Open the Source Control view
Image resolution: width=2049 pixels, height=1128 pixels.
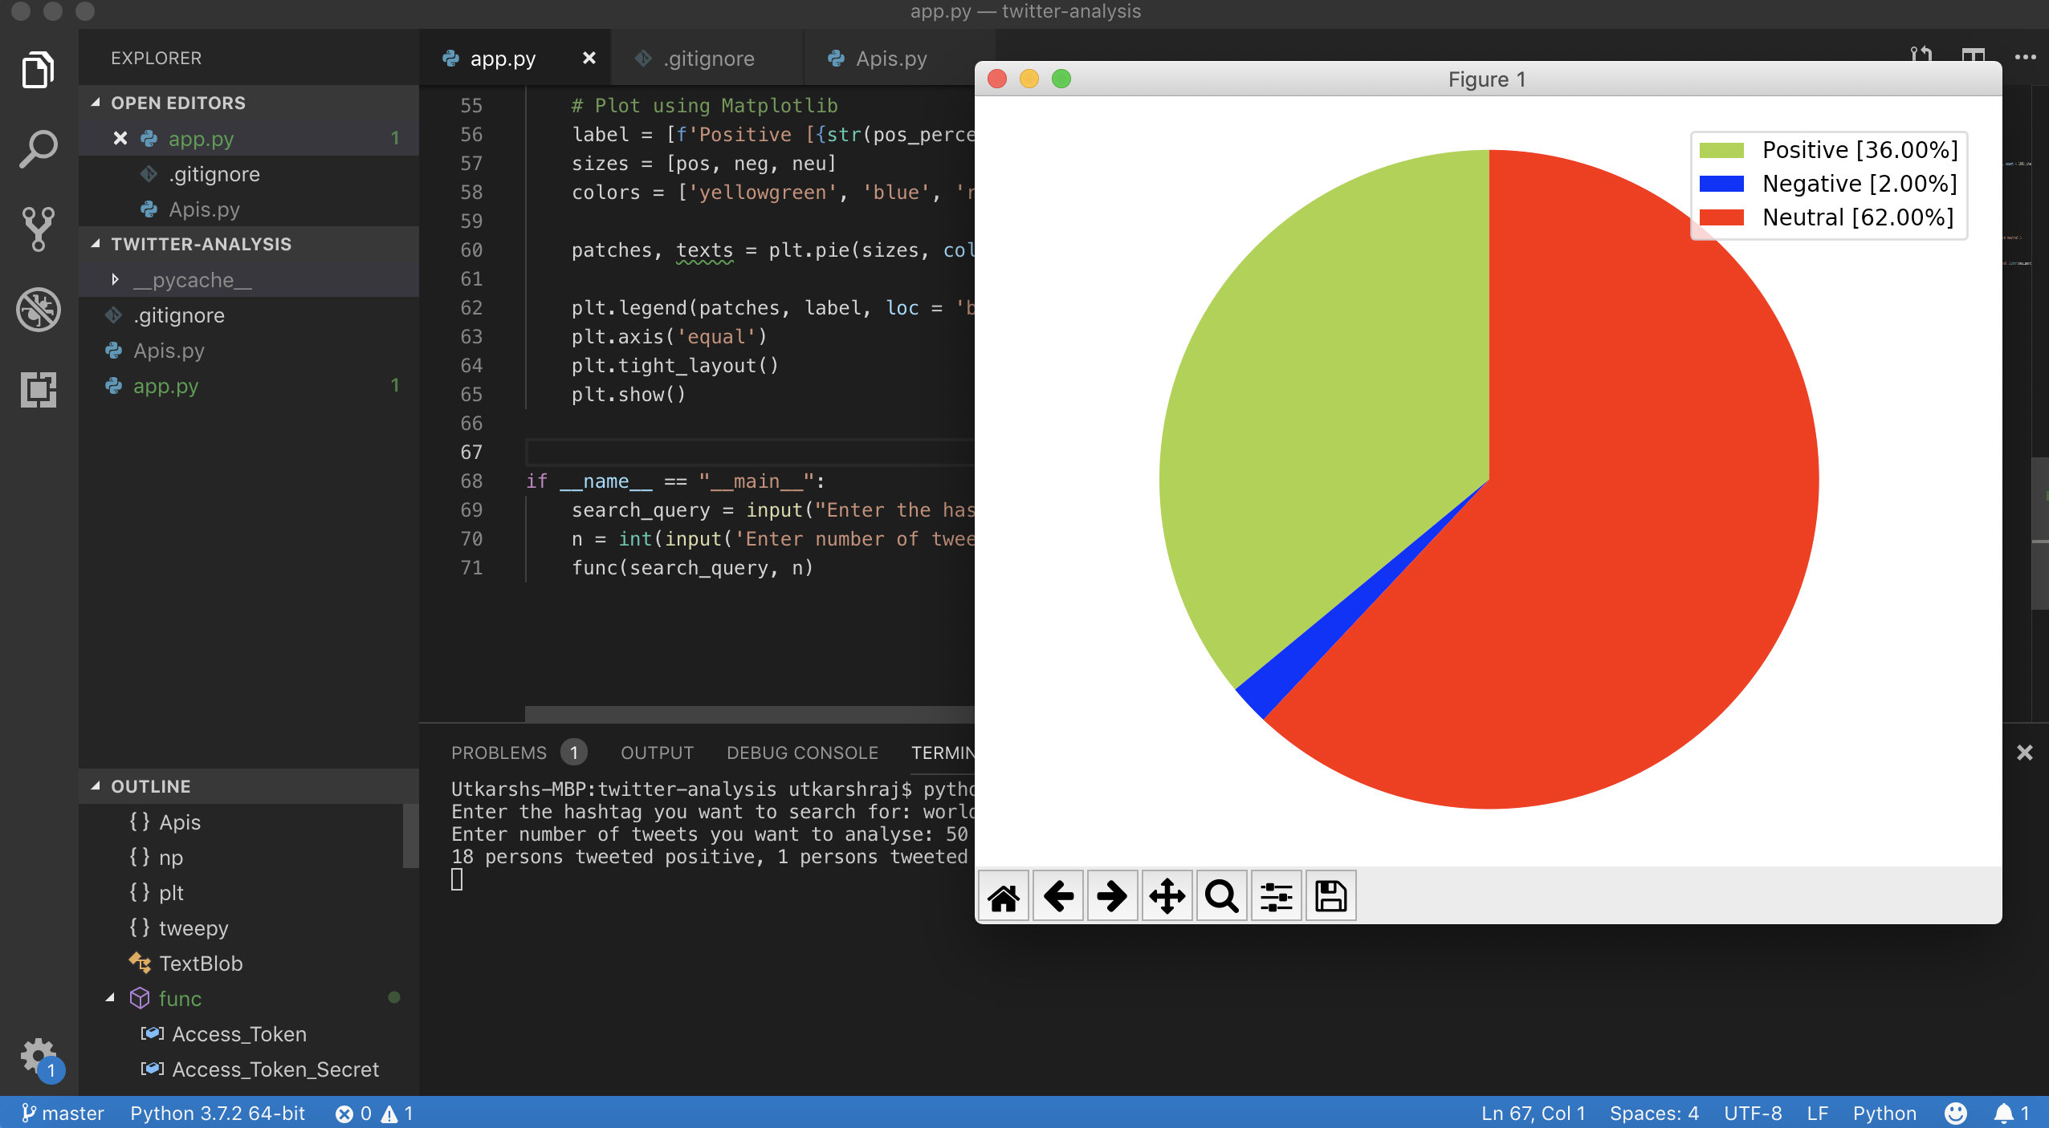38,229
